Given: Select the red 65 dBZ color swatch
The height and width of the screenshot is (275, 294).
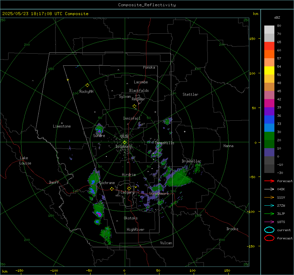Looking at the screenshot, I should pos(269,46).
